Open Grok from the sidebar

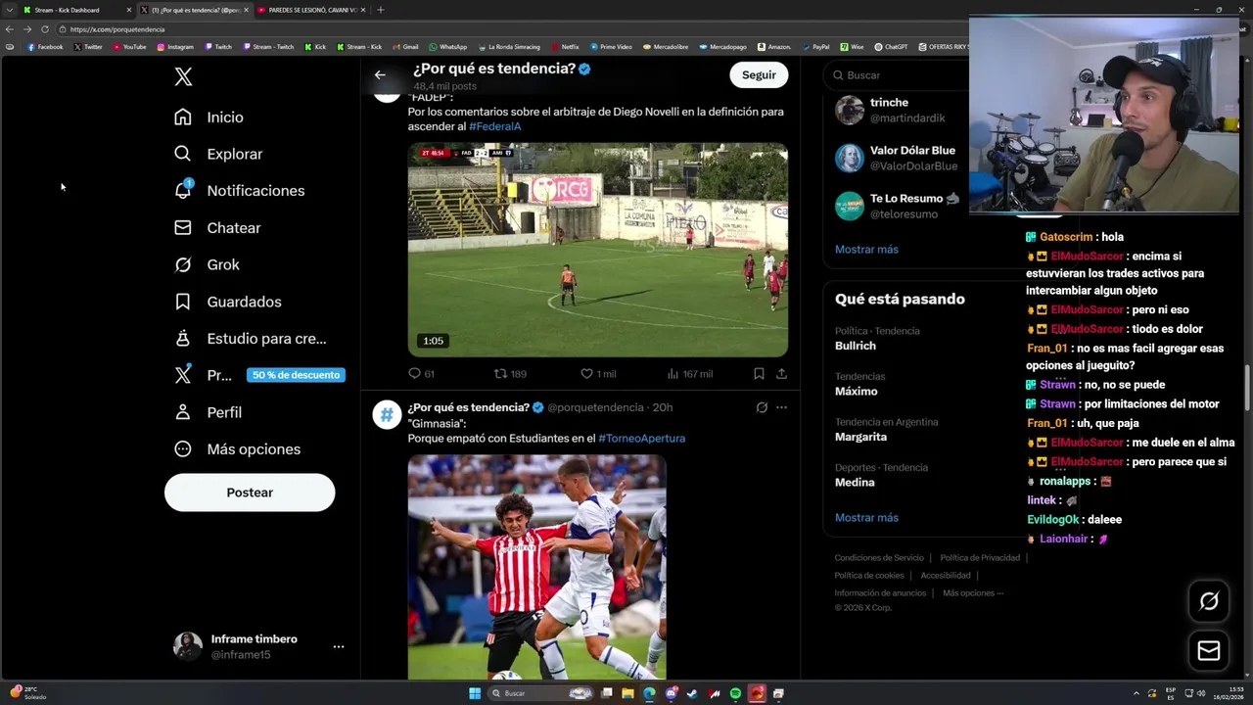pos(207,264)
